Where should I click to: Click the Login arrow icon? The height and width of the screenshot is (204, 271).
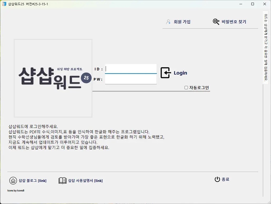coord(165,73)
